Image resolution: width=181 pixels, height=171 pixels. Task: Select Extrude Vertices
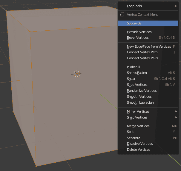[x=148, y=32]
